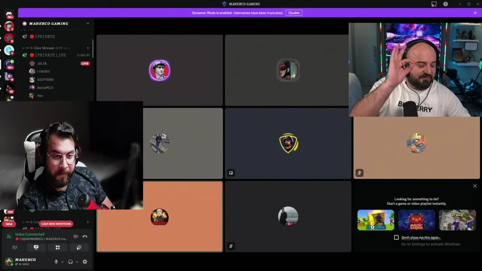The height and width of the screenshot is (271, 482).
Task: Open the red star flag server icon
Action: (x=9, y=38)
